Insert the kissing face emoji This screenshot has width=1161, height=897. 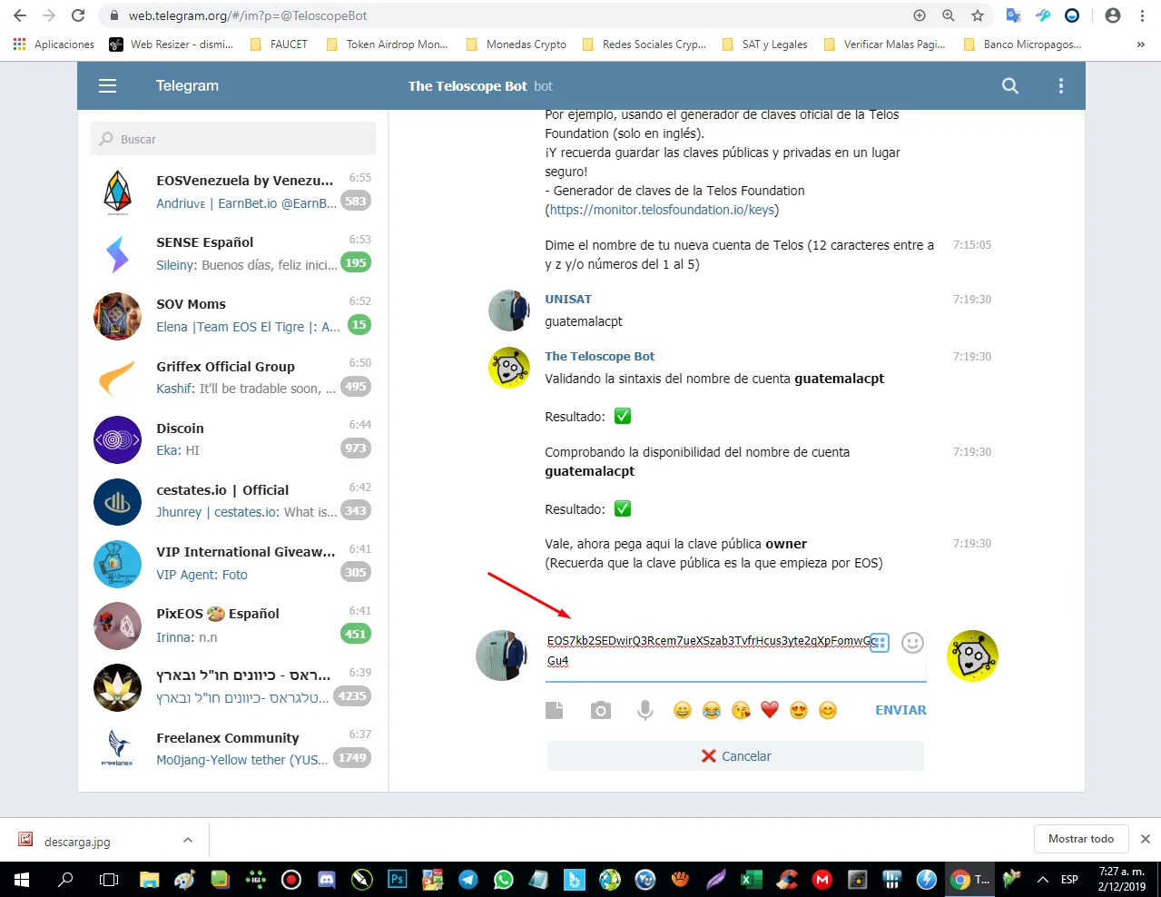pyautogui.click(x=741, y=710)
